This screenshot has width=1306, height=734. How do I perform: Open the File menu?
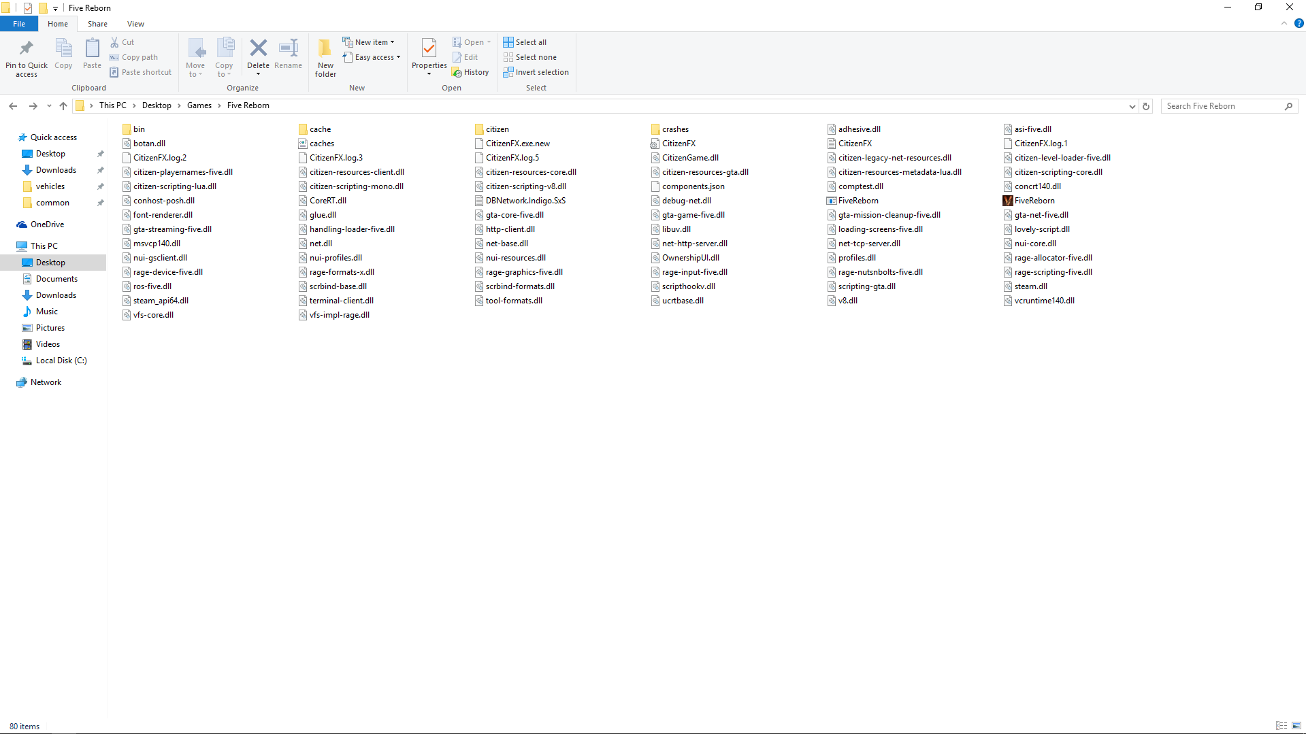[19, 24]
